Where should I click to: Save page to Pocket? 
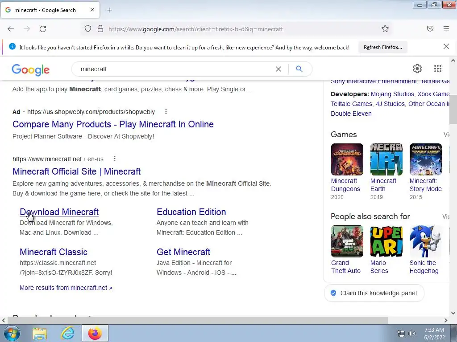(430, 28)
